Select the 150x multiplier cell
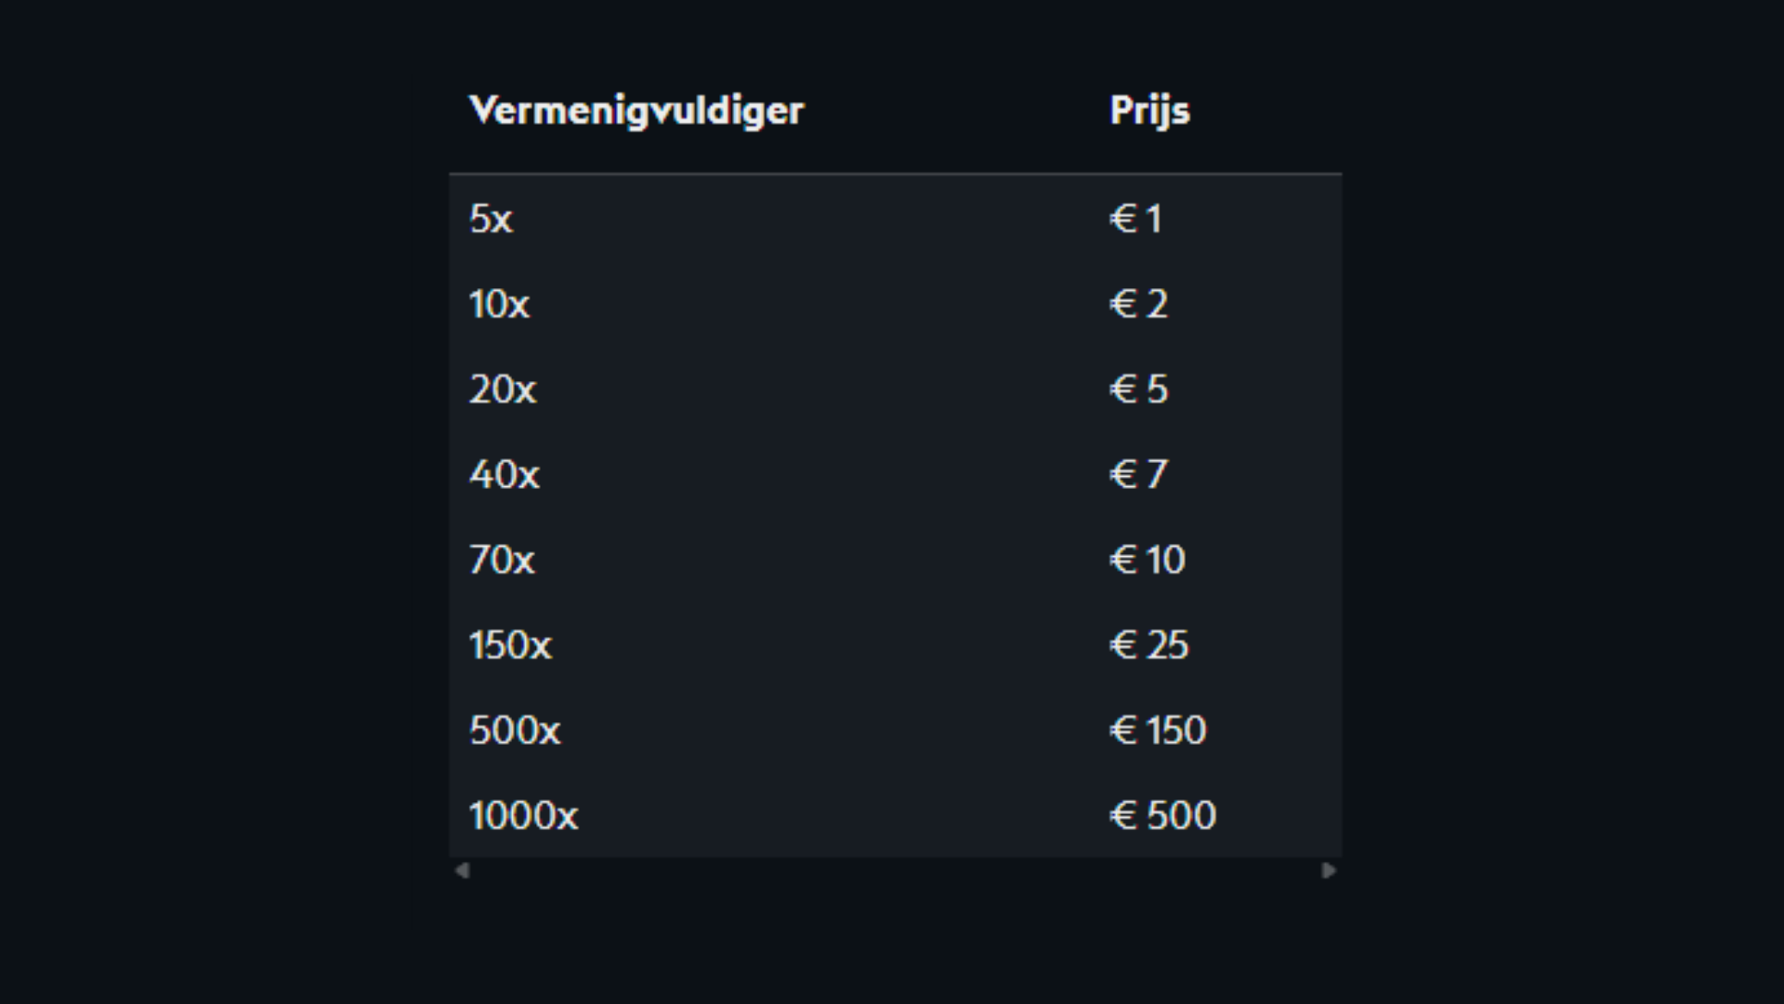The width and height of the screenshot is (1784, 1004). 509,645
